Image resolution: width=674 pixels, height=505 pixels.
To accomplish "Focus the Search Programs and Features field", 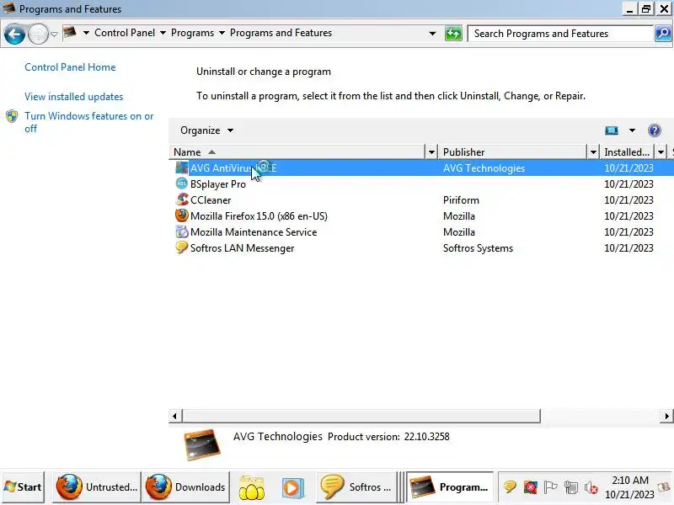I will coord(560,34).
